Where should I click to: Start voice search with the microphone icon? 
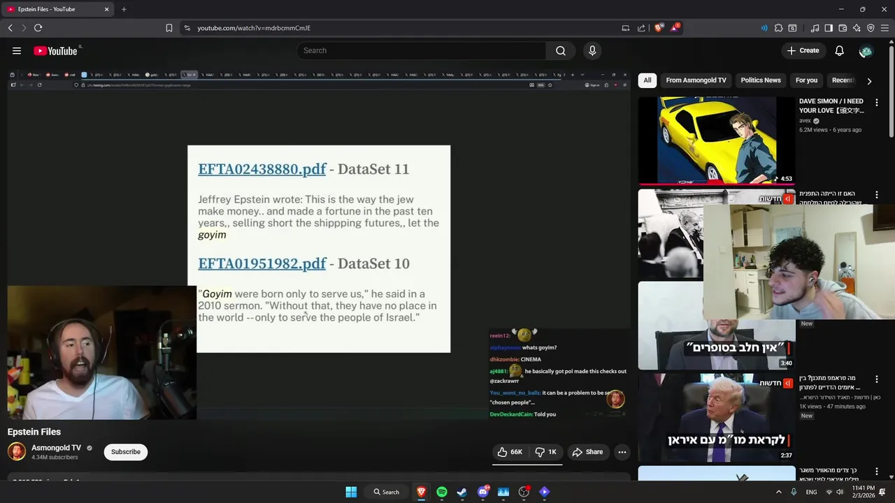(x=592, y=50)
